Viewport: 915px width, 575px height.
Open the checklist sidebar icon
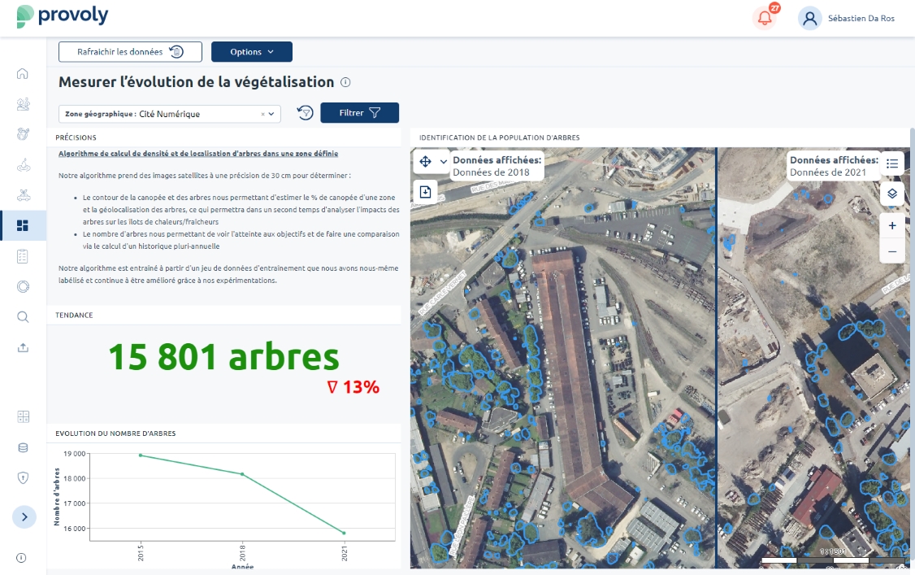pos(23,256)
